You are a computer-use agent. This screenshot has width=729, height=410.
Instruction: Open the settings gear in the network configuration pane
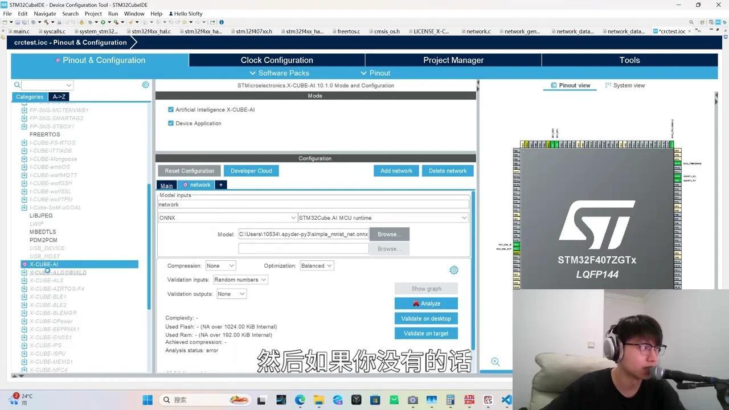(454, 270)
